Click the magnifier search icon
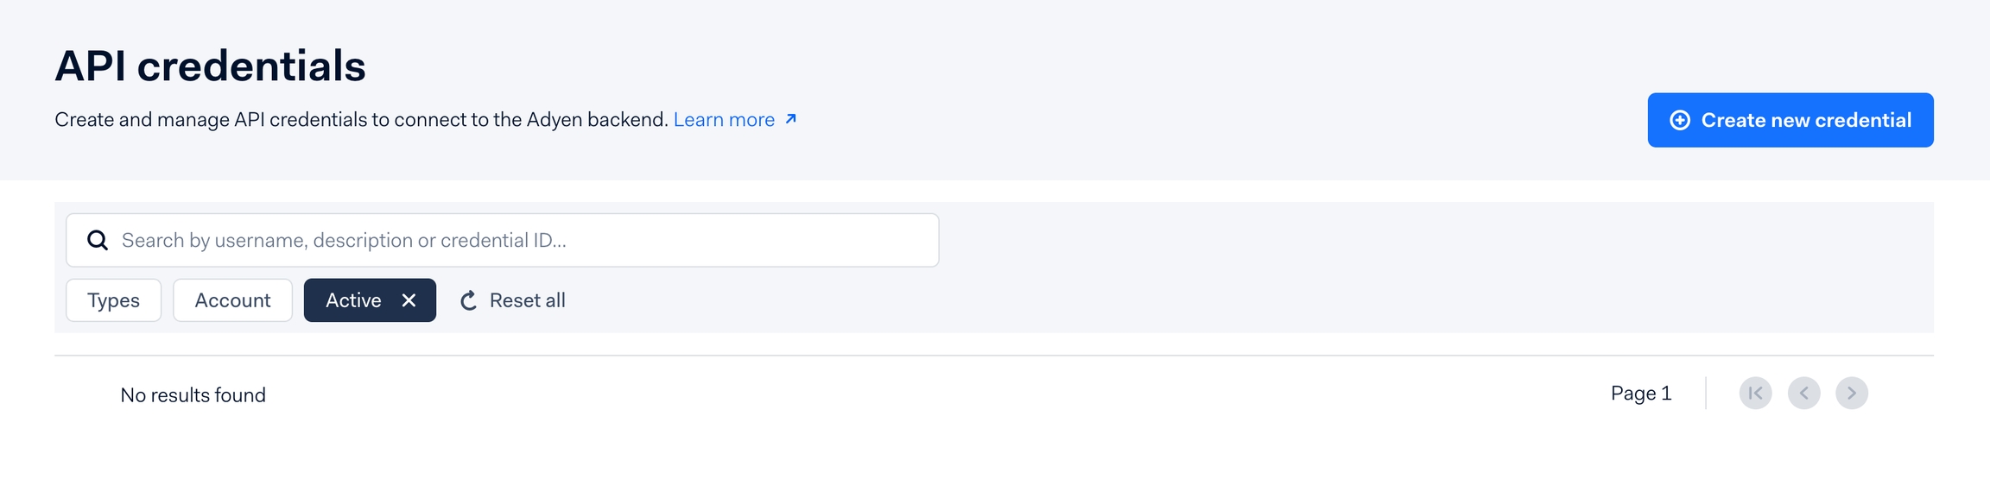Image resolution: width=1990 pixels, height=479 pixels. click(98, 240)
